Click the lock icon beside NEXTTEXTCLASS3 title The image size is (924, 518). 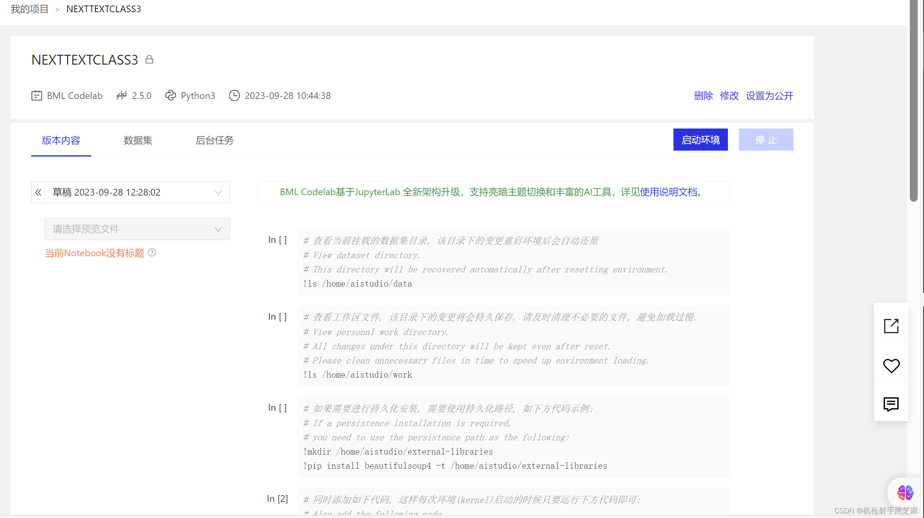pos(149,60)
